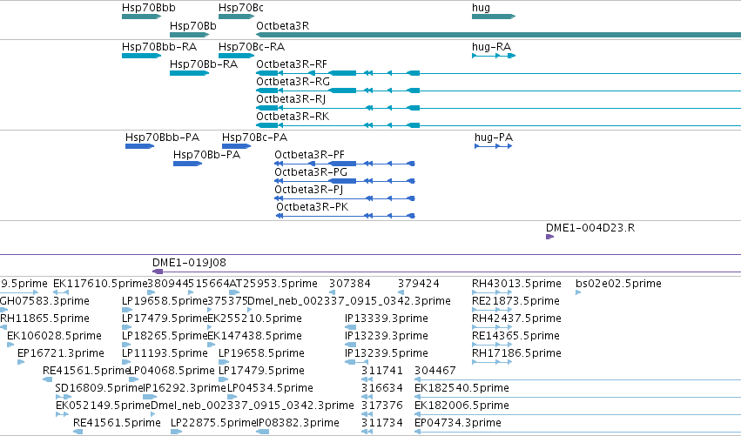
Task: Select protein Hsp70Bb-PA label
Action: coord(206,155)
